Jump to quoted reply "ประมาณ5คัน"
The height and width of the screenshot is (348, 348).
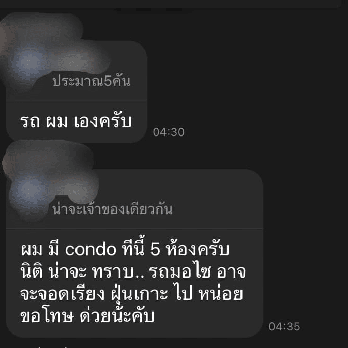91,81
